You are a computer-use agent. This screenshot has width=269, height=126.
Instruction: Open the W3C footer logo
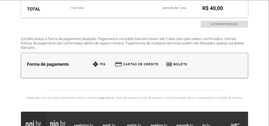(x=235, y=125)
